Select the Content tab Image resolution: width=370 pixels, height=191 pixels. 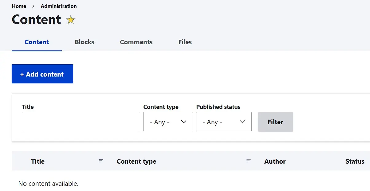pos(37,42)
